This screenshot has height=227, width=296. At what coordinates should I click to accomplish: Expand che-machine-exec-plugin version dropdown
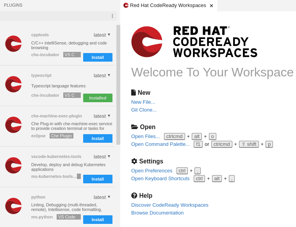pos(102,116)
